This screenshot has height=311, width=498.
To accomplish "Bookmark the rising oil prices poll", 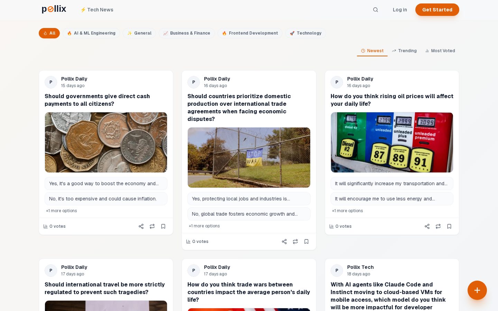I will [x=449, y=226].
